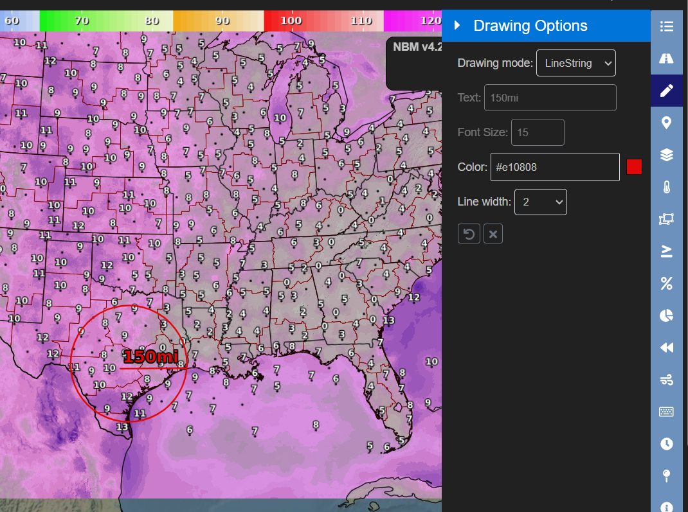The image size is (688, 512).
Task: Select the wind icon in sidebar
Action: [x=667, y=380]
